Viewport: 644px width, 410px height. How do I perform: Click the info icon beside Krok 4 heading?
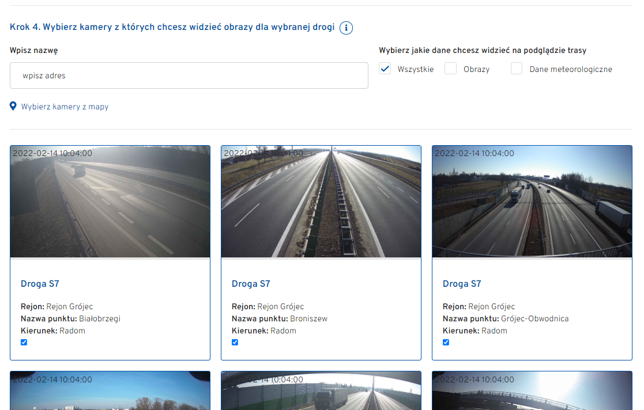[346, 28]
